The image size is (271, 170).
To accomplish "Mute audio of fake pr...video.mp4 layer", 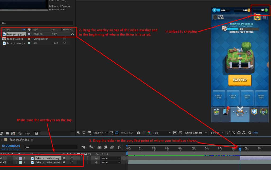I will 5,162.
